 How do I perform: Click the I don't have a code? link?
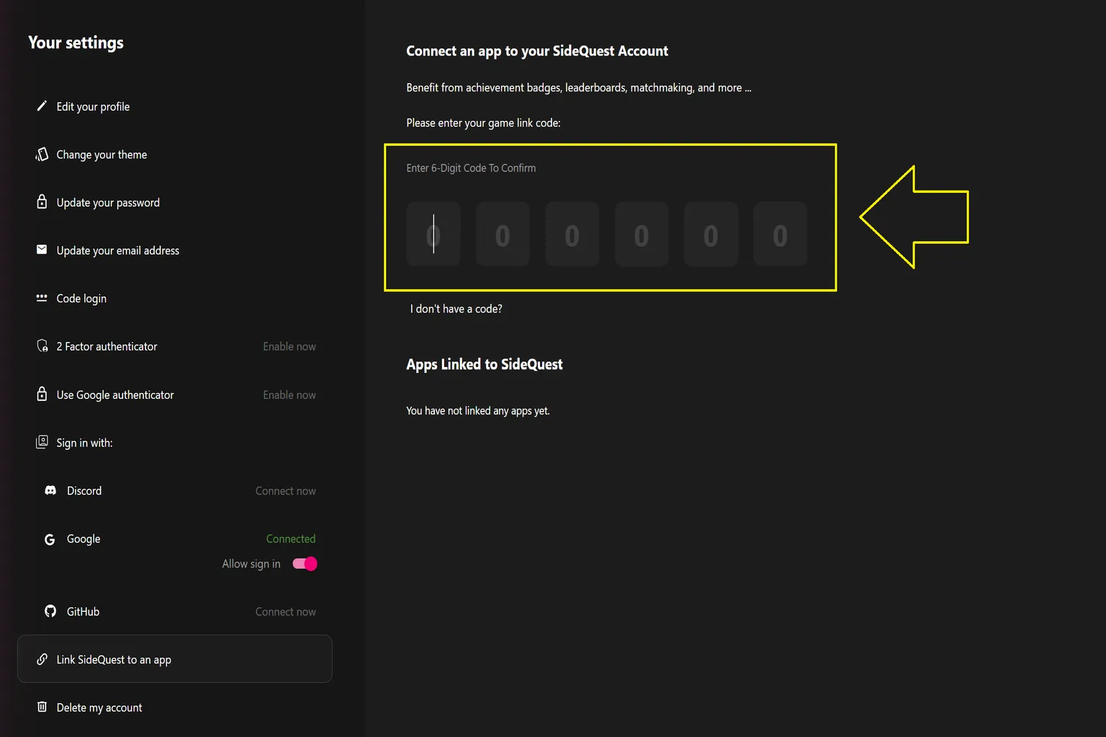tap(457, 309)
